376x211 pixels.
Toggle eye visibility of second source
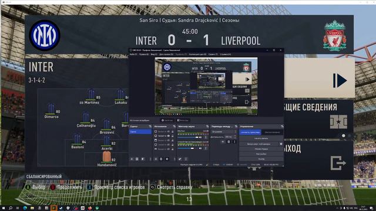(x=169, y=135)
